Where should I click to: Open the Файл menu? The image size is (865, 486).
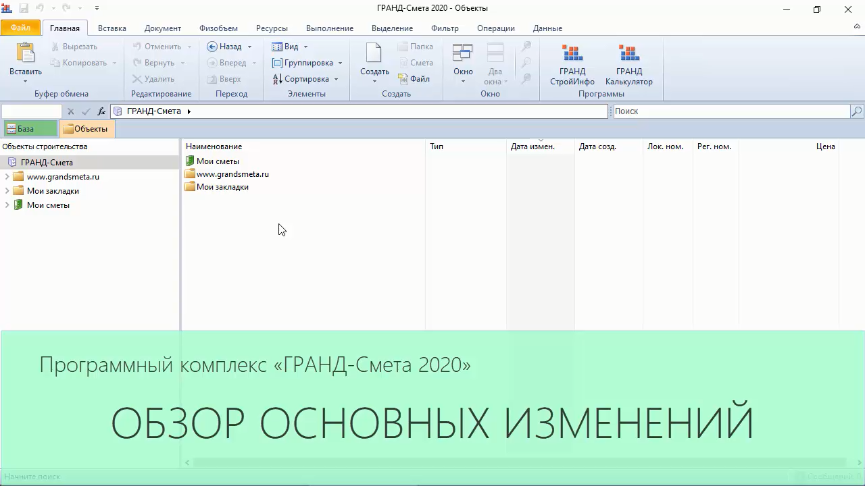tap(21, 28)
